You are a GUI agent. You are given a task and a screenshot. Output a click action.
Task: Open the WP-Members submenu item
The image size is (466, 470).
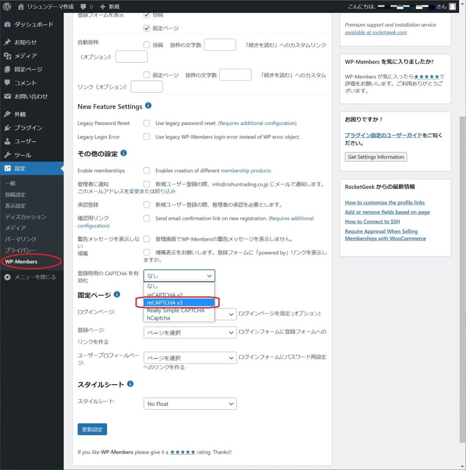click(21, 262)
